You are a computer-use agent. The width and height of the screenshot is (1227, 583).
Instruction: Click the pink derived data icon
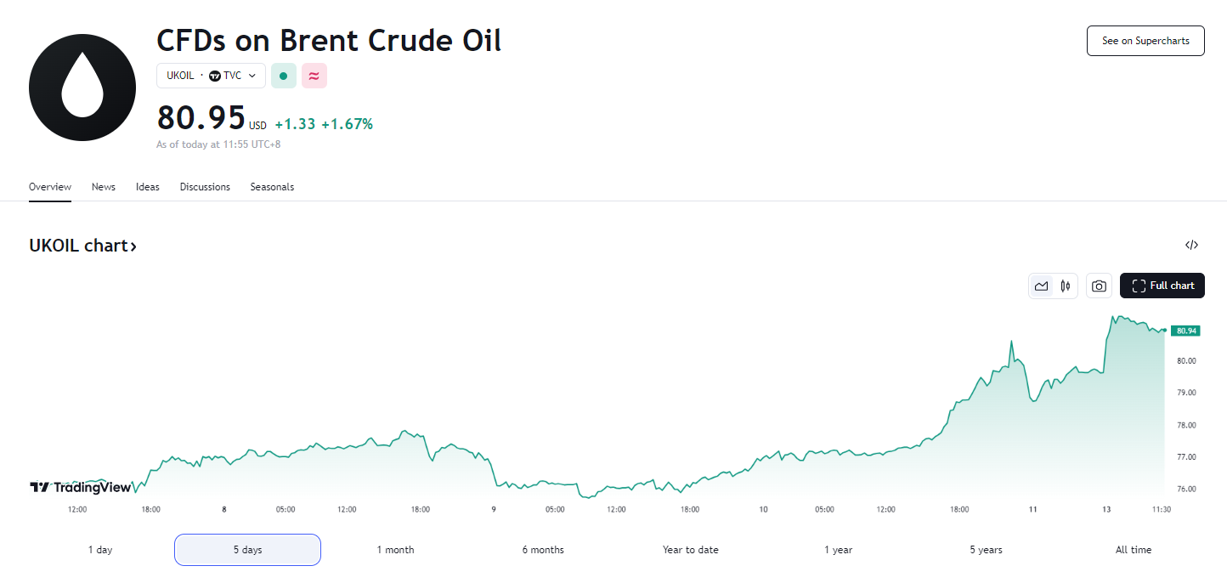pos(314,76)
